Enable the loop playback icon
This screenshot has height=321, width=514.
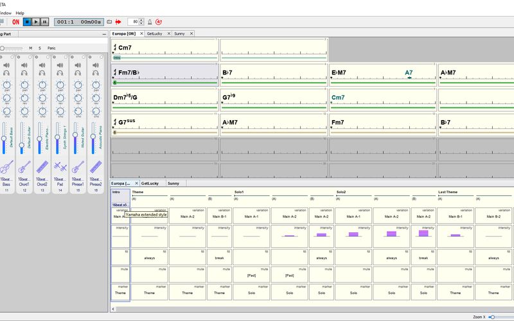109,22
